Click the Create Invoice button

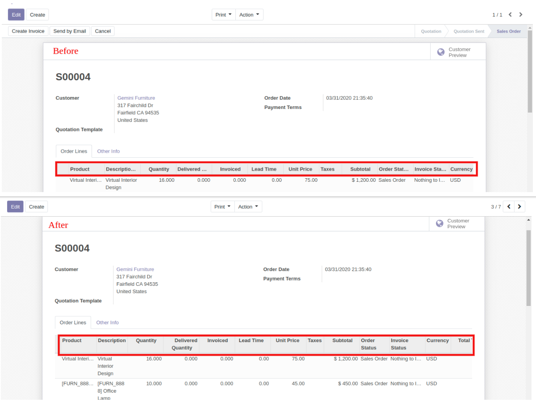[x=28, y=31]
